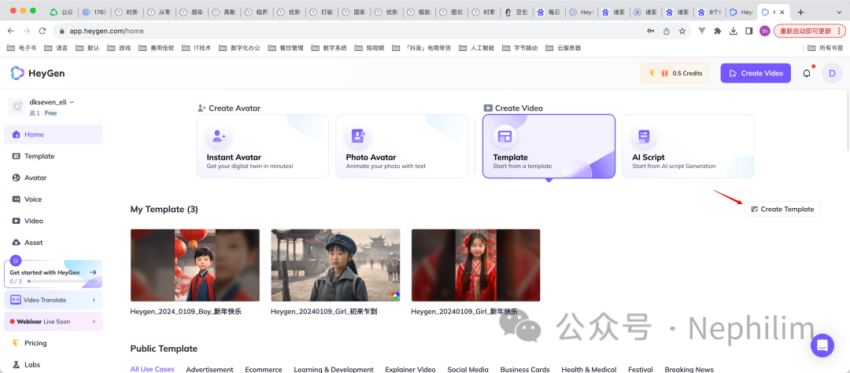Open the tab list dropdown arrow
The height and width of the screenshot is (373, 850).
coord(838,12)
